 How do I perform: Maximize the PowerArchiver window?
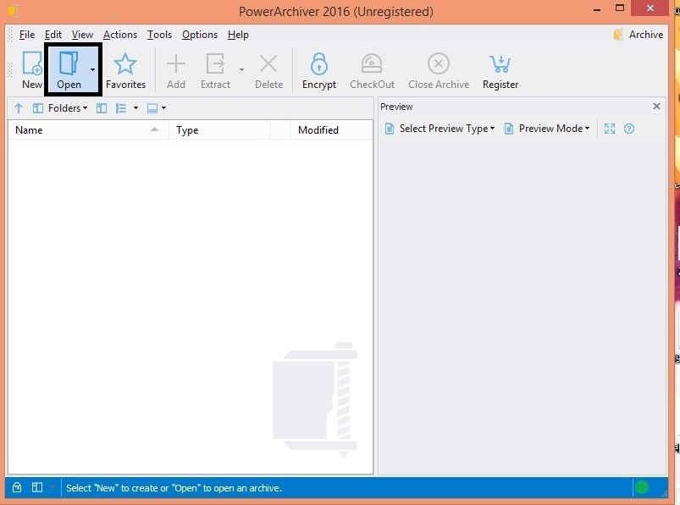coord(620,8)
